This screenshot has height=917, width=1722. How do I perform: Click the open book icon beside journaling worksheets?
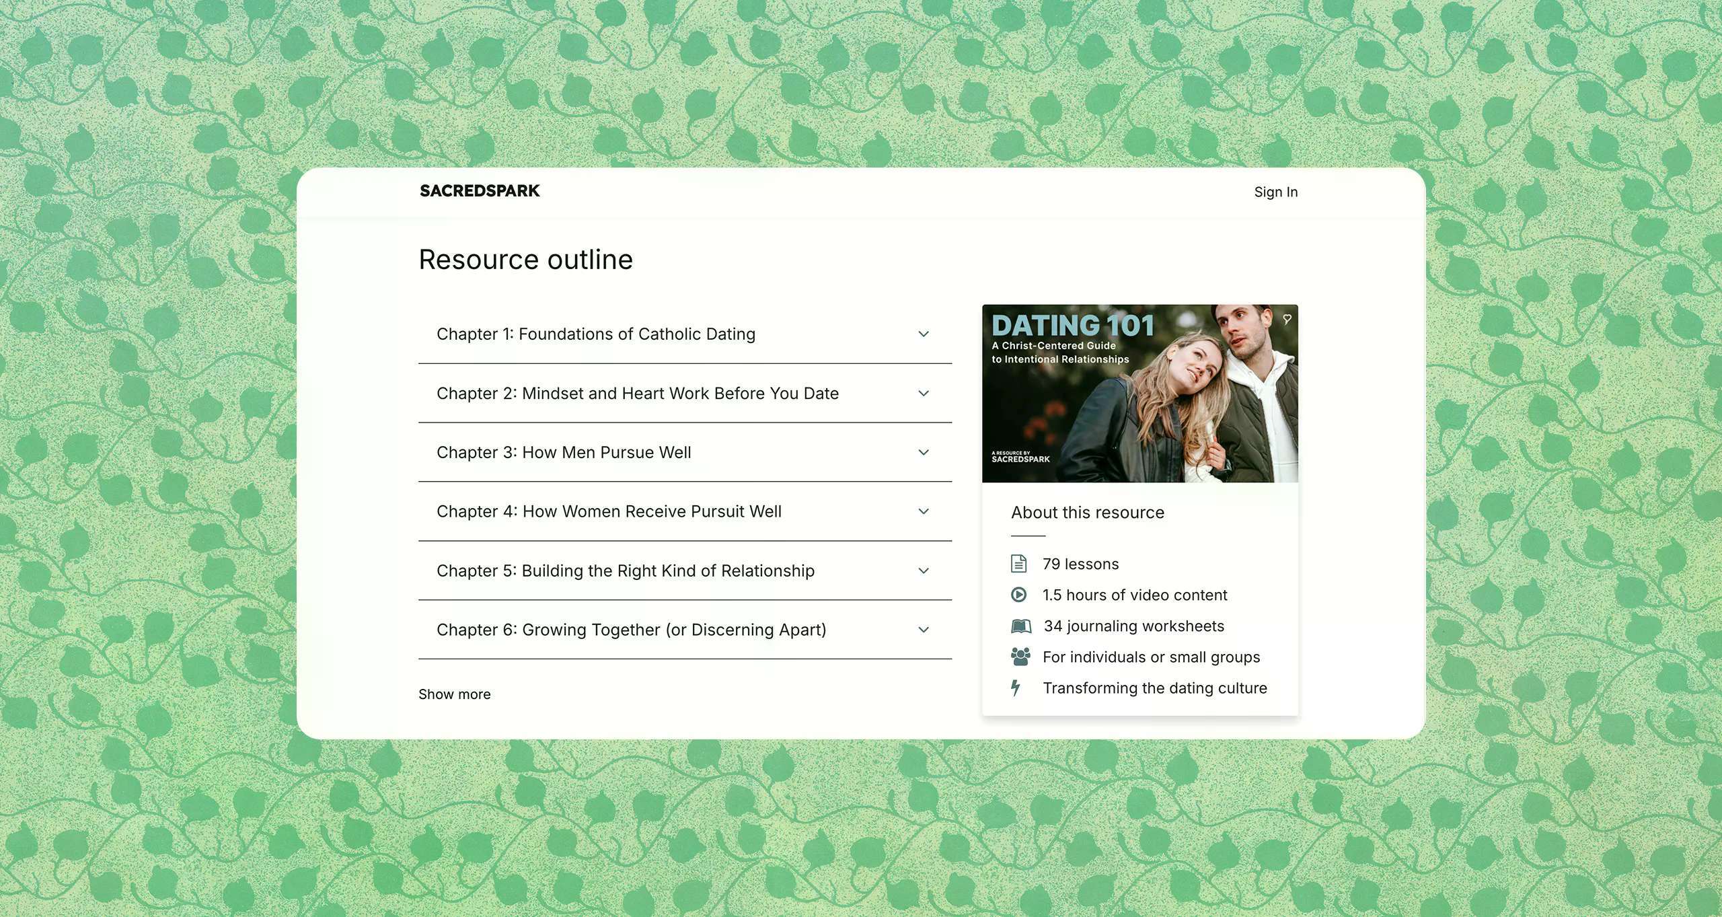click(1021, 626)
